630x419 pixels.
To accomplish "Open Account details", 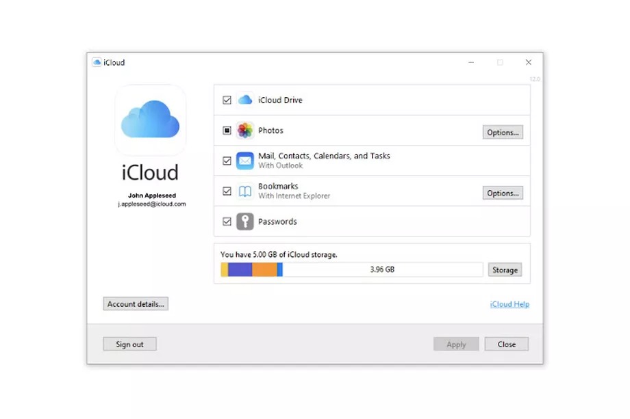I will pyautogui.click(x=136, y=304).
